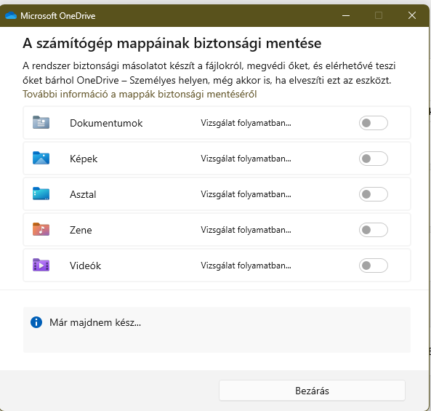Click the Zene music folder icon
The image size is (431, 411).
click(x=41, y=229)
